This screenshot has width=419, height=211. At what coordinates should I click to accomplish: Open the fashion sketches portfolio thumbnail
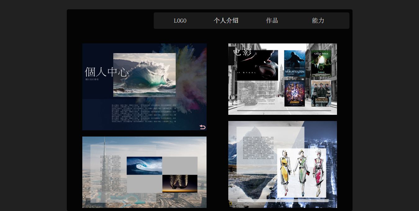(x=283, y=164)
